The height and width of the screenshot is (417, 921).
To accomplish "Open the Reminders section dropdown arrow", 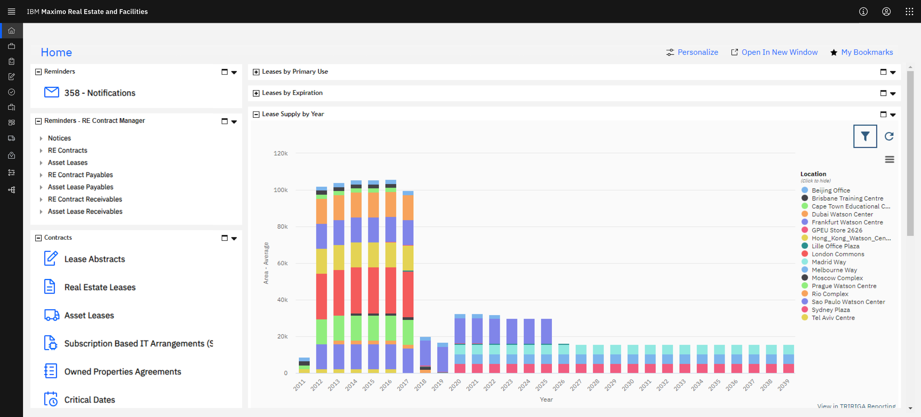I will point(234,72).
